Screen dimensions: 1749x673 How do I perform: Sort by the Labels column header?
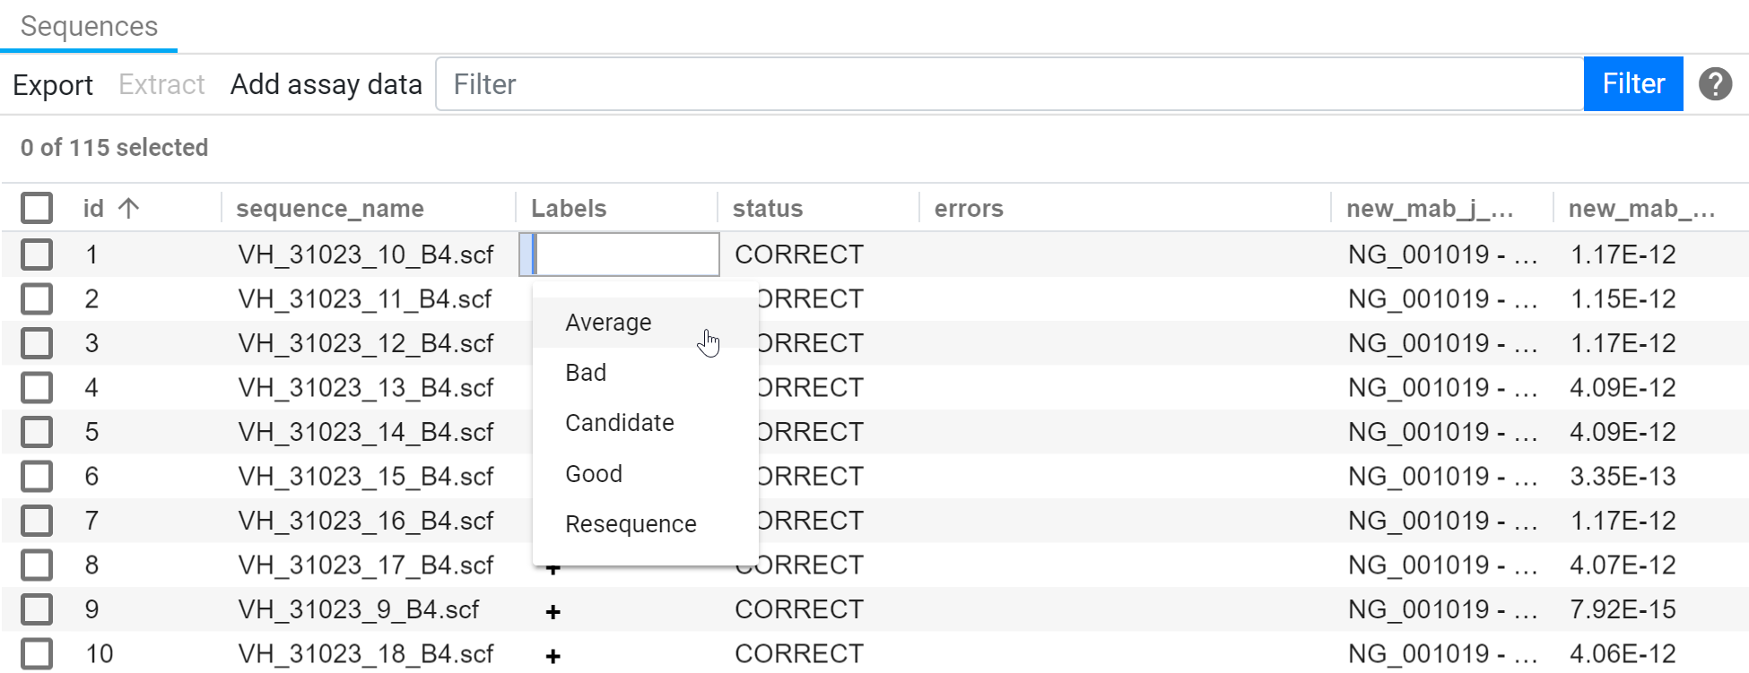569,208
